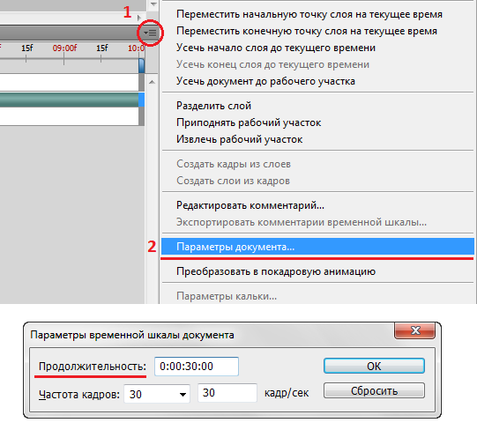Open the animation panel flyout menu icon
This screenshot has height=430, width=477.
pos(150,33)
